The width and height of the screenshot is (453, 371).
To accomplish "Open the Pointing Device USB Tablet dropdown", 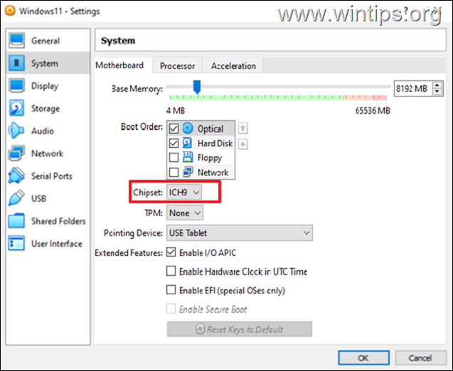I will 240,233.
